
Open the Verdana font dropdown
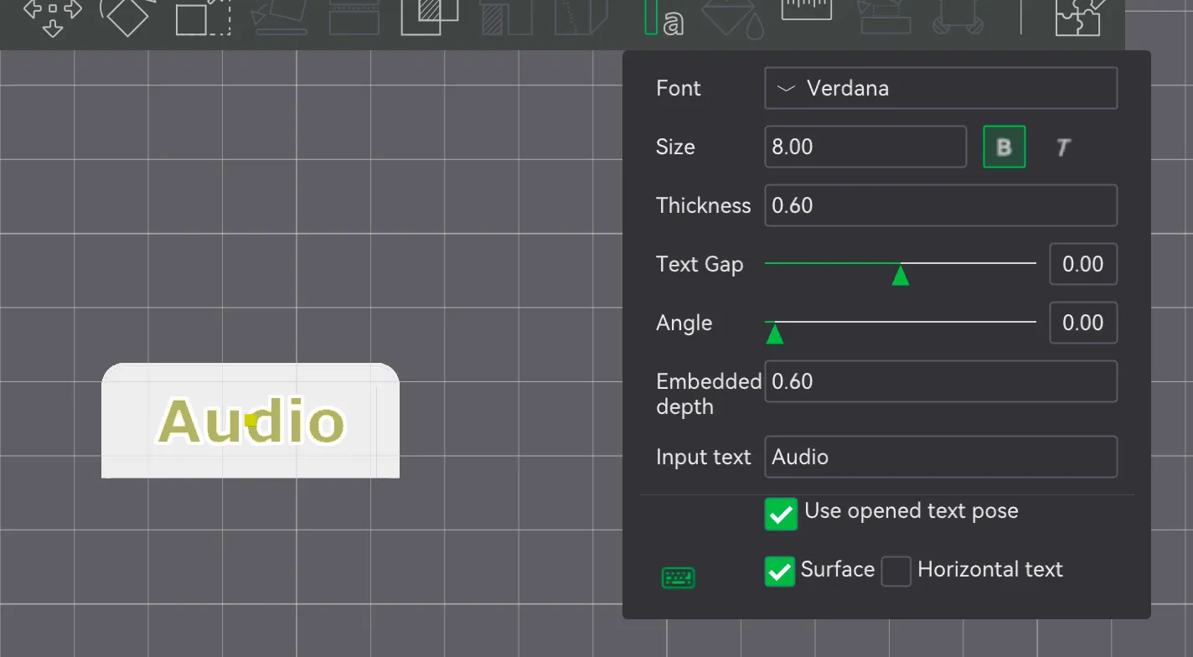point(941,88)
